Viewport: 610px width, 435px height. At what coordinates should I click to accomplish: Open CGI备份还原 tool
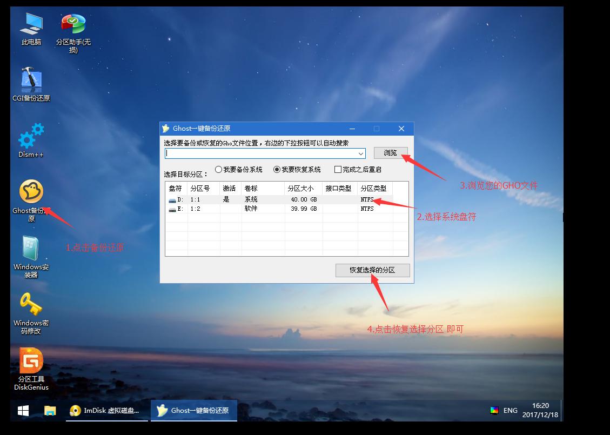coord(31,81)
